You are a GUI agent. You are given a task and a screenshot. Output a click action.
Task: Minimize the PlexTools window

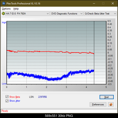(94, 4)
